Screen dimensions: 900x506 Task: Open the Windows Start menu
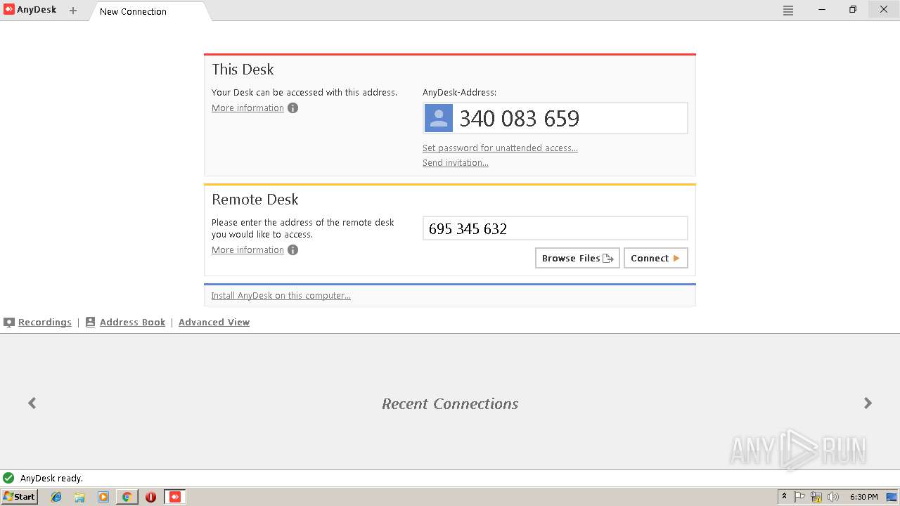[19, 497]
